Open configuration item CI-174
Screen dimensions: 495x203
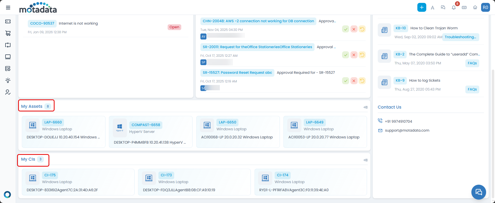click(283, 175)
